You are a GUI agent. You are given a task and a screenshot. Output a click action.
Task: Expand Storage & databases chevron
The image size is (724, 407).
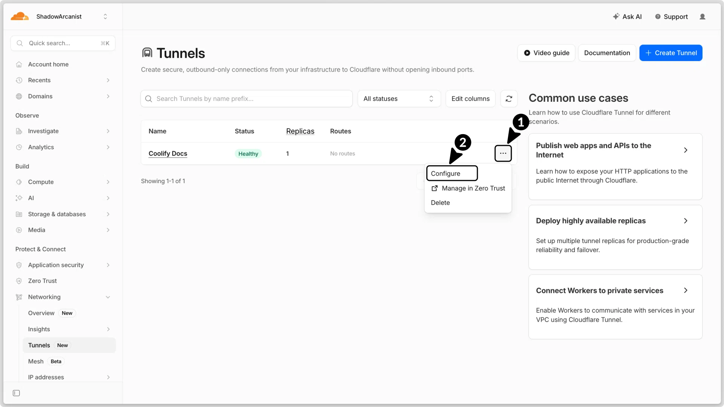(x=108, y=214)
